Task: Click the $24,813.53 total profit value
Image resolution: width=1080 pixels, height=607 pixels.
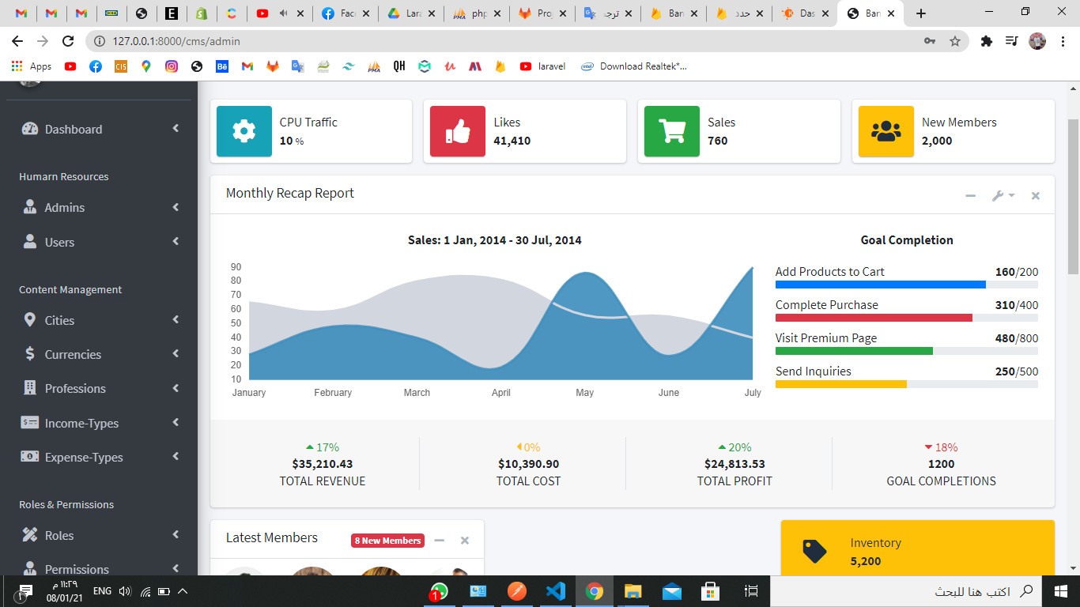Action: click(734, 464)
